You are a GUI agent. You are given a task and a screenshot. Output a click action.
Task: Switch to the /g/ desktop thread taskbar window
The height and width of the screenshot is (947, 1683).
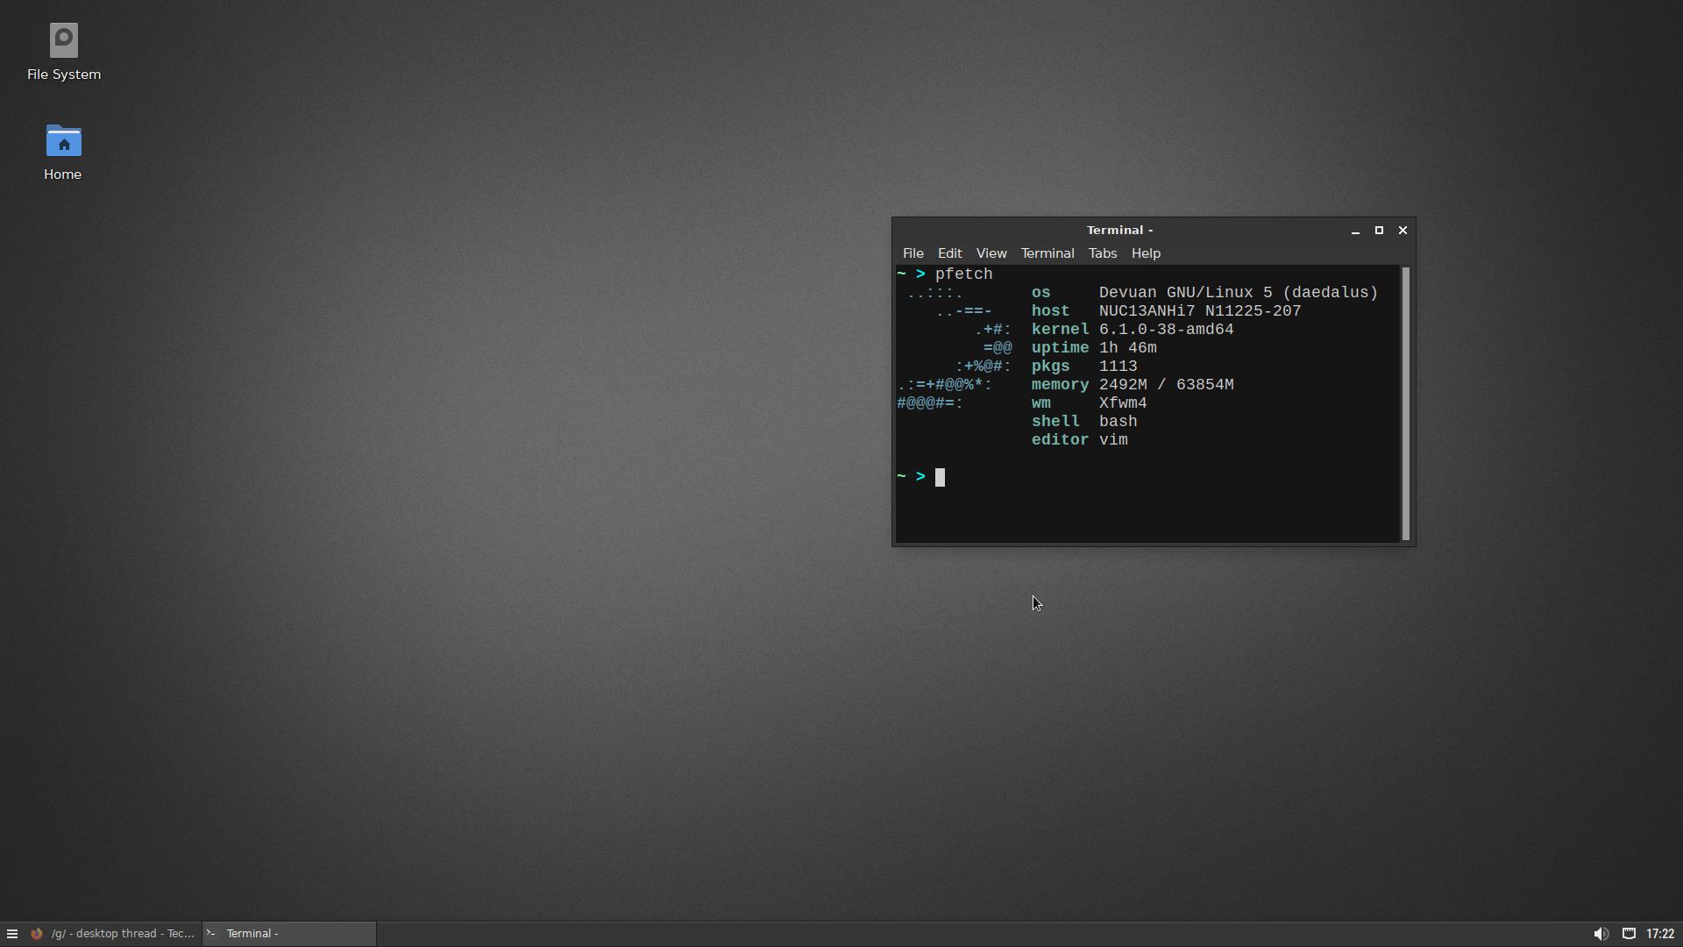point(113,934)
